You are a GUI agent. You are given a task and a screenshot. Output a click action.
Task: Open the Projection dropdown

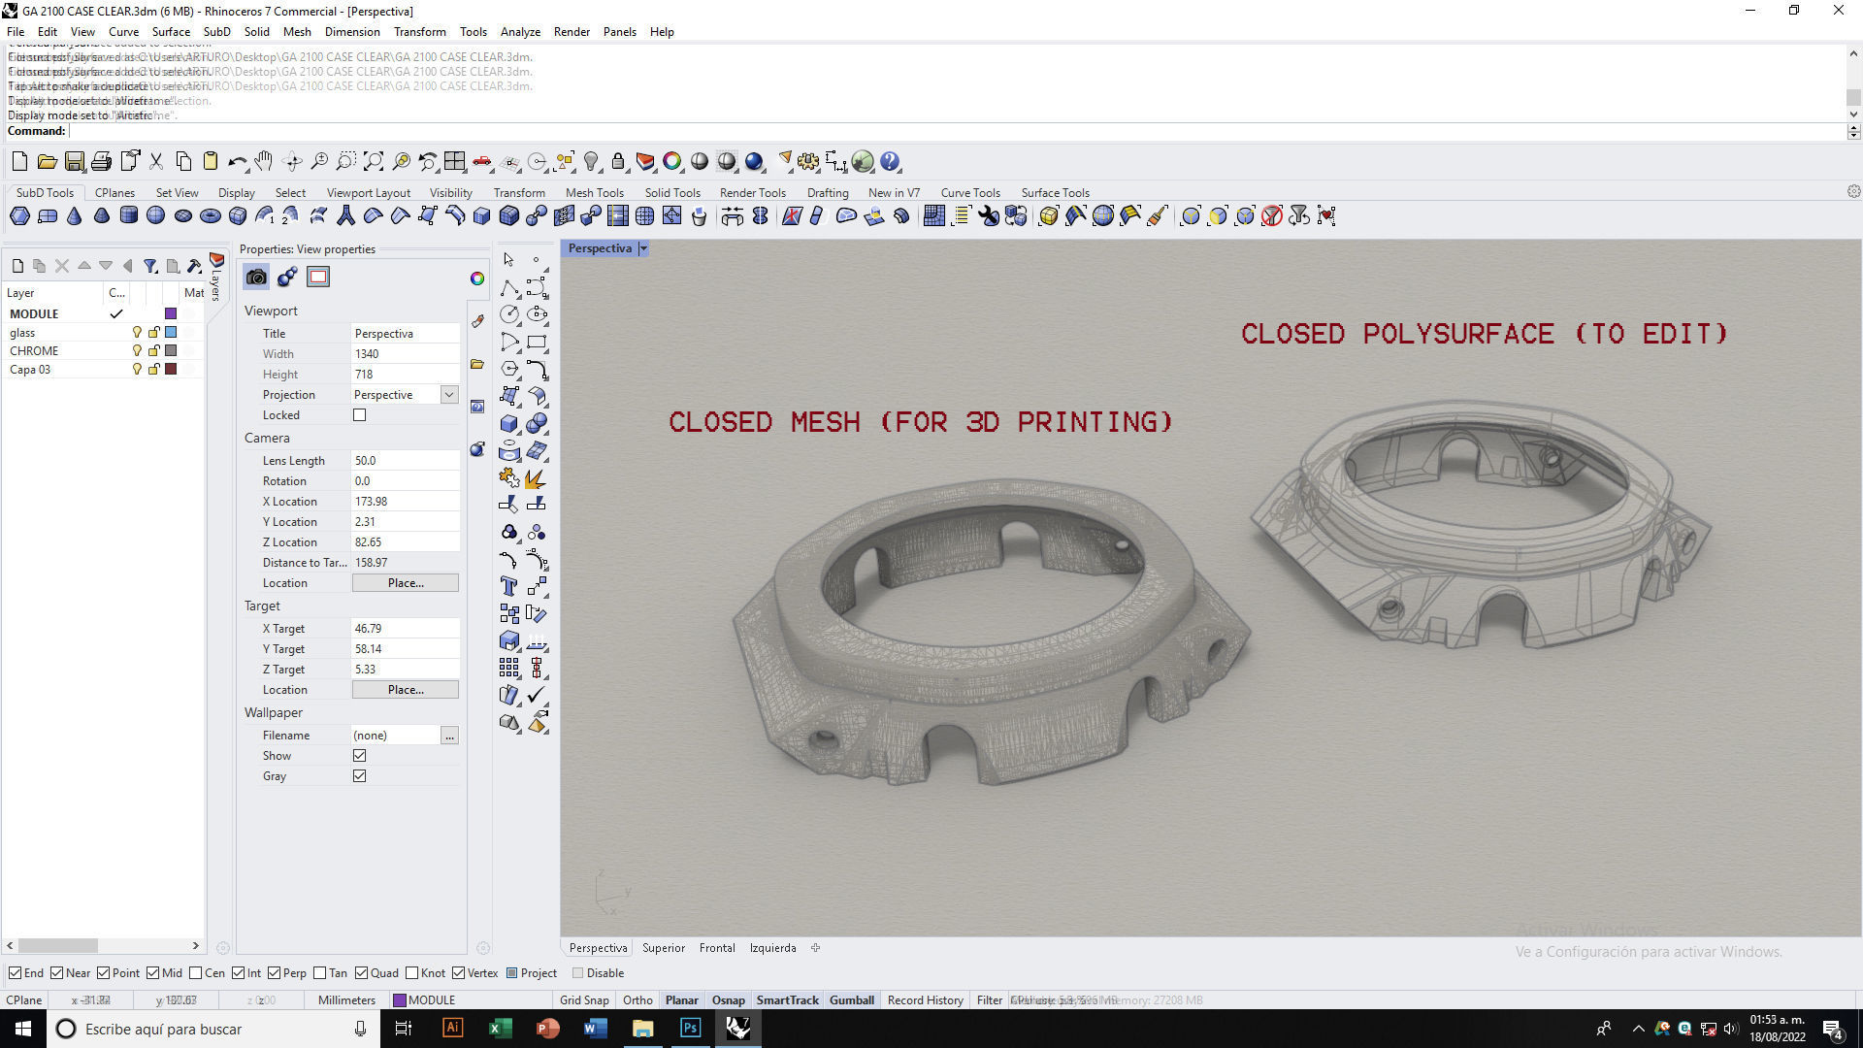449,395
